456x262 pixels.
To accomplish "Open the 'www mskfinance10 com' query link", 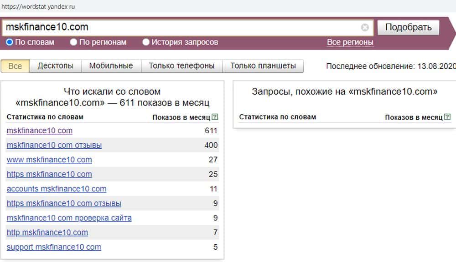I will point(49,160).
